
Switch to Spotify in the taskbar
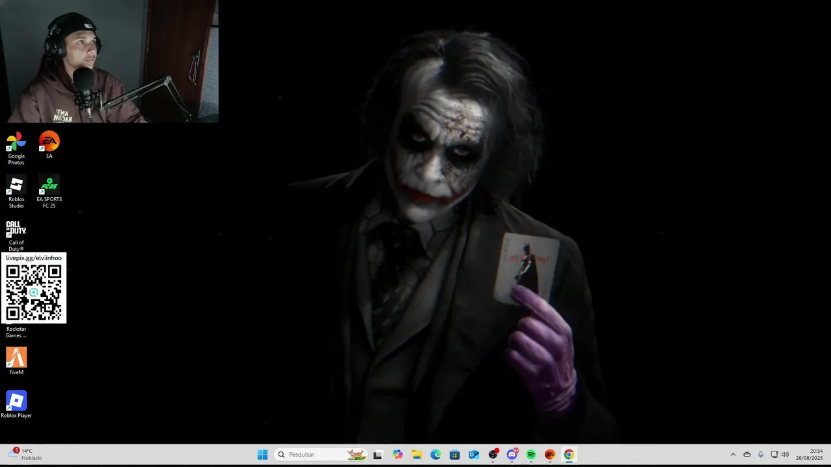[531, 455]
